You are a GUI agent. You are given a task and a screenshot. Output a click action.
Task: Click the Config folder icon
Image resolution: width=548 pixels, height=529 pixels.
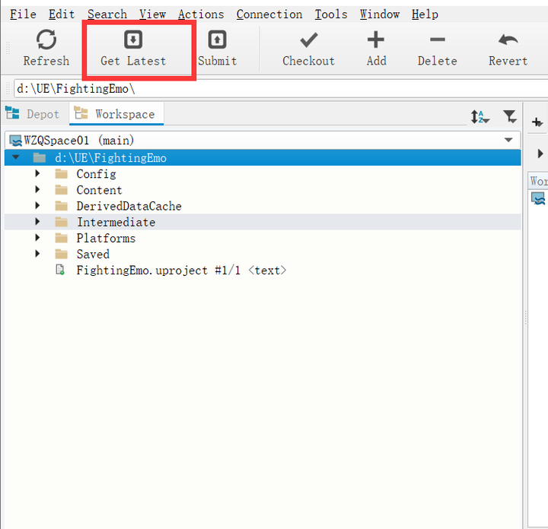62,174
